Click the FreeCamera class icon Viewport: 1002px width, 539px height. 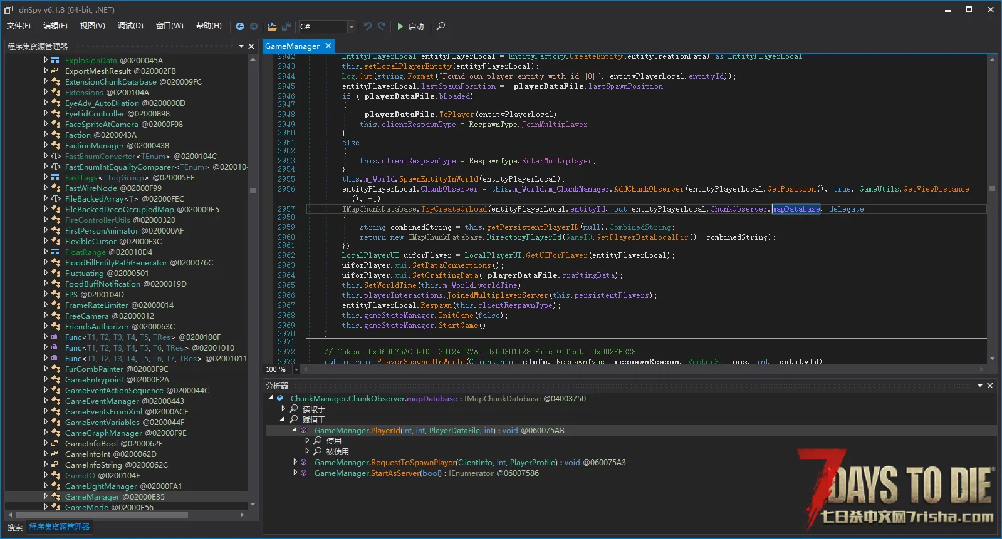pyautogui.click(x=55, y=316)
